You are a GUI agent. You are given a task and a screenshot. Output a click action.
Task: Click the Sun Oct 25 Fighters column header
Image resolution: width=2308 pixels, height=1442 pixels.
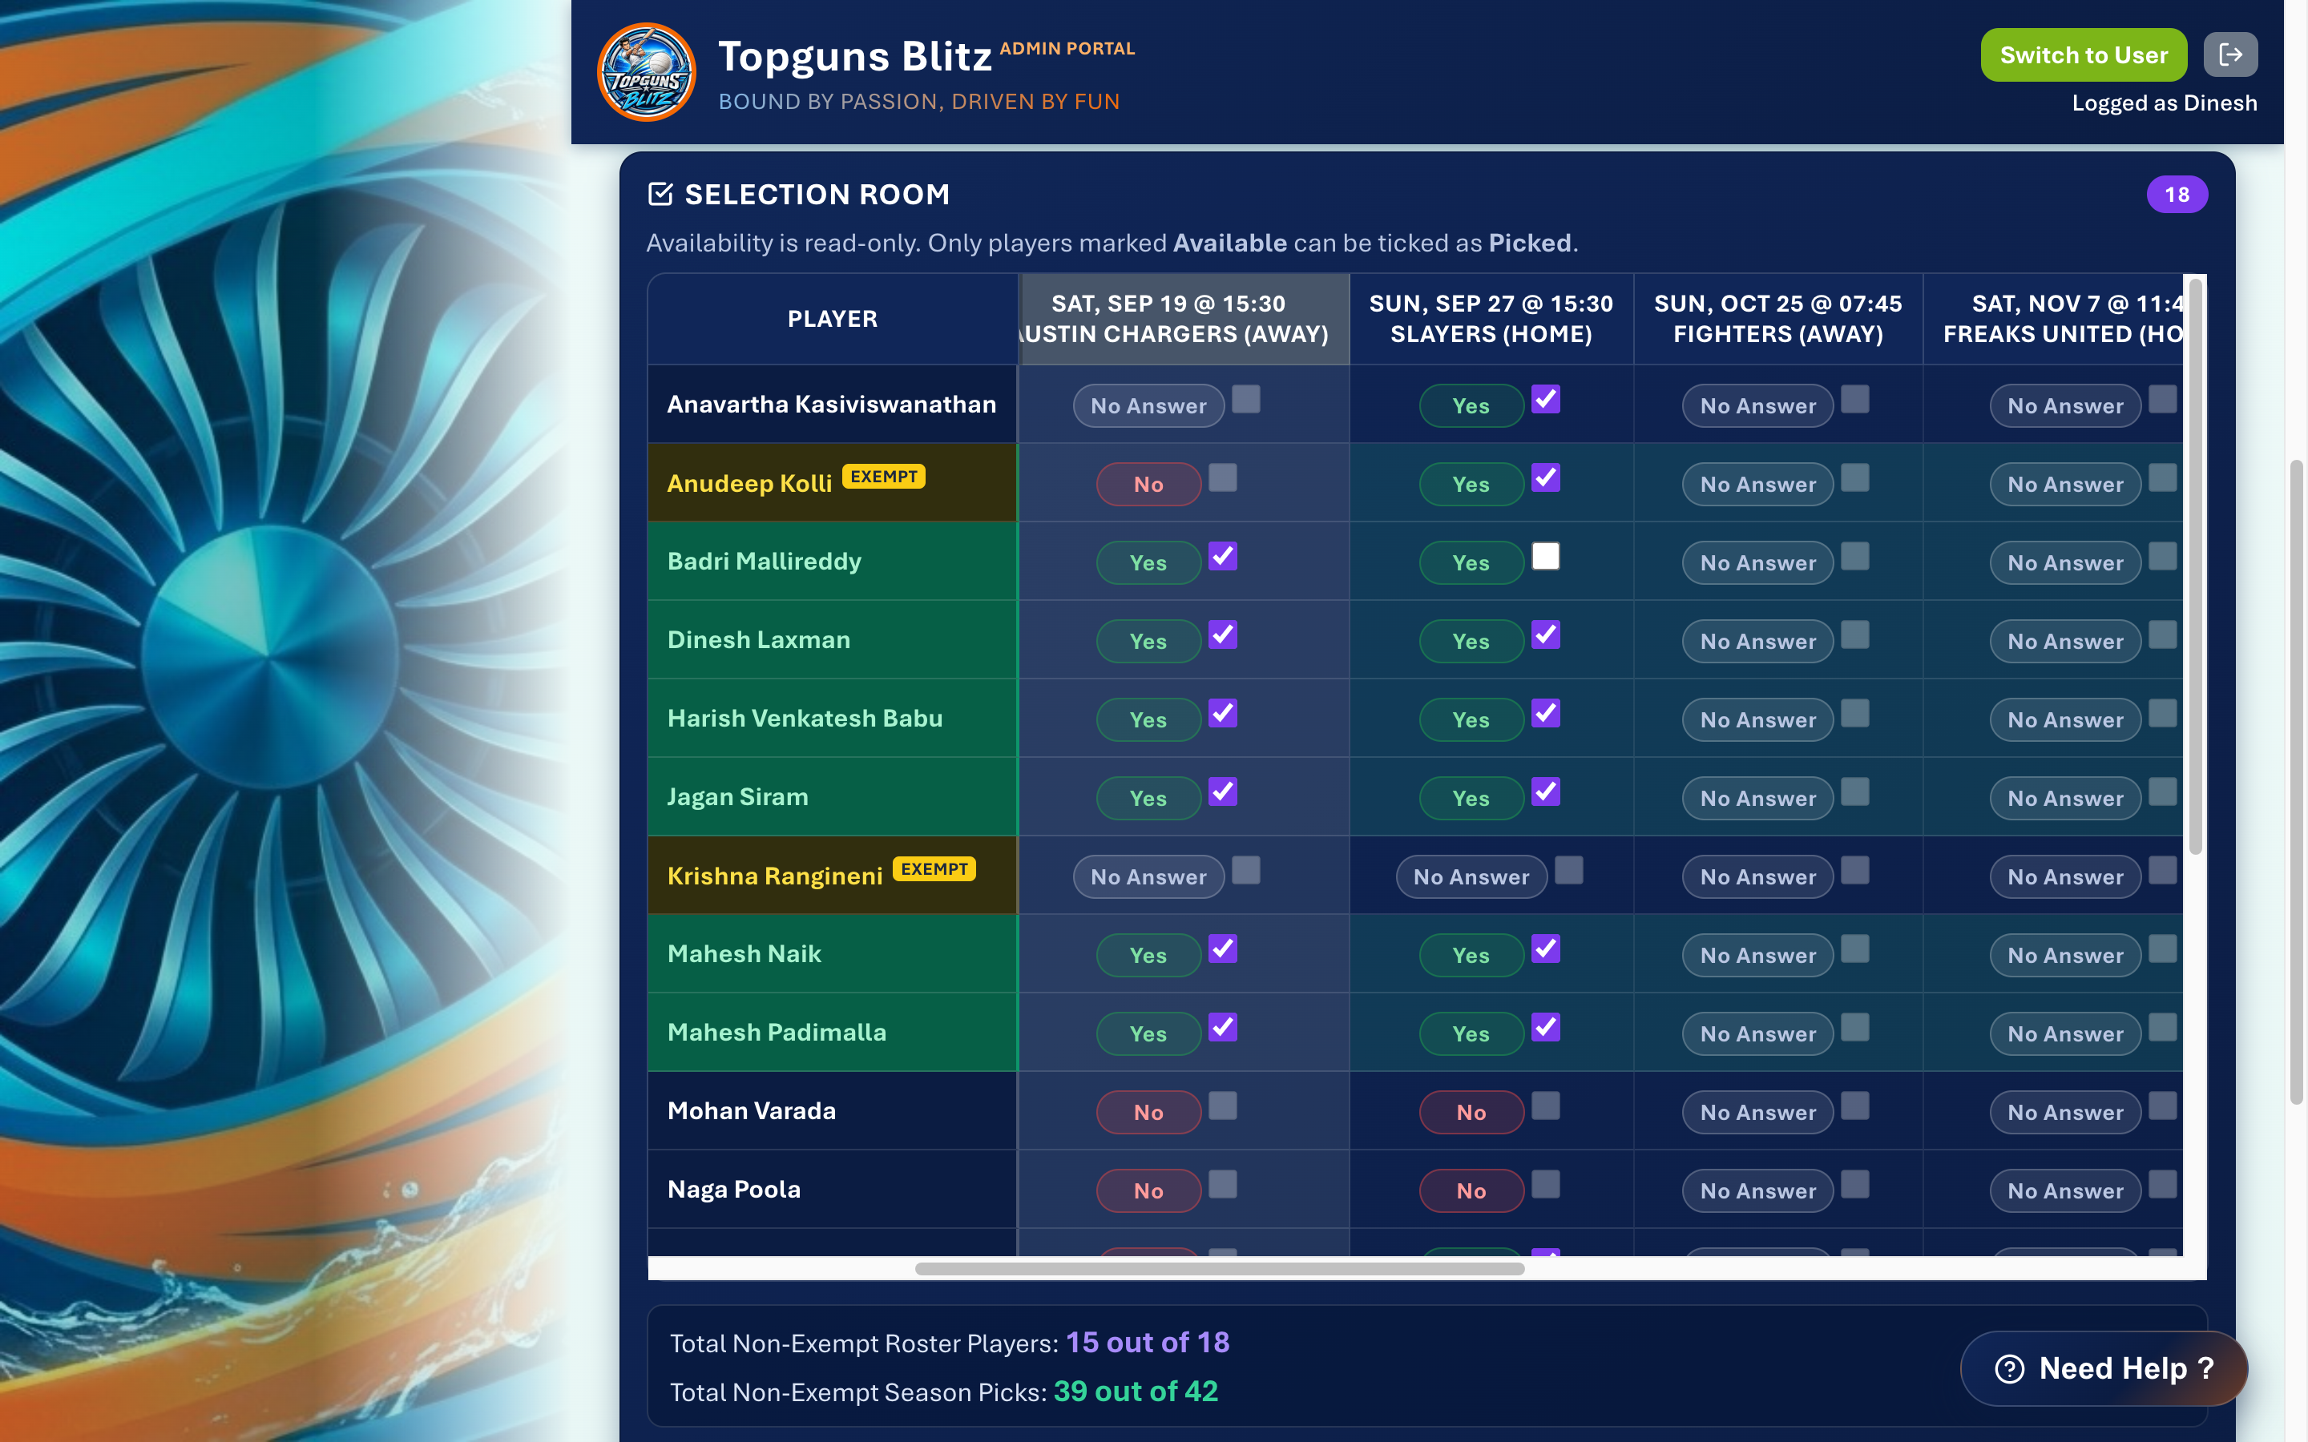click(x=1777, y=319)
